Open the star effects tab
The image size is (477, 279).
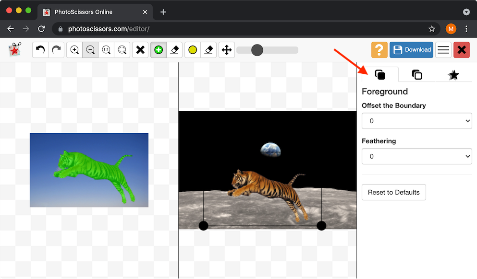453,74
